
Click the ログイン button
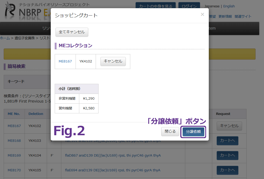click(189, 6)
